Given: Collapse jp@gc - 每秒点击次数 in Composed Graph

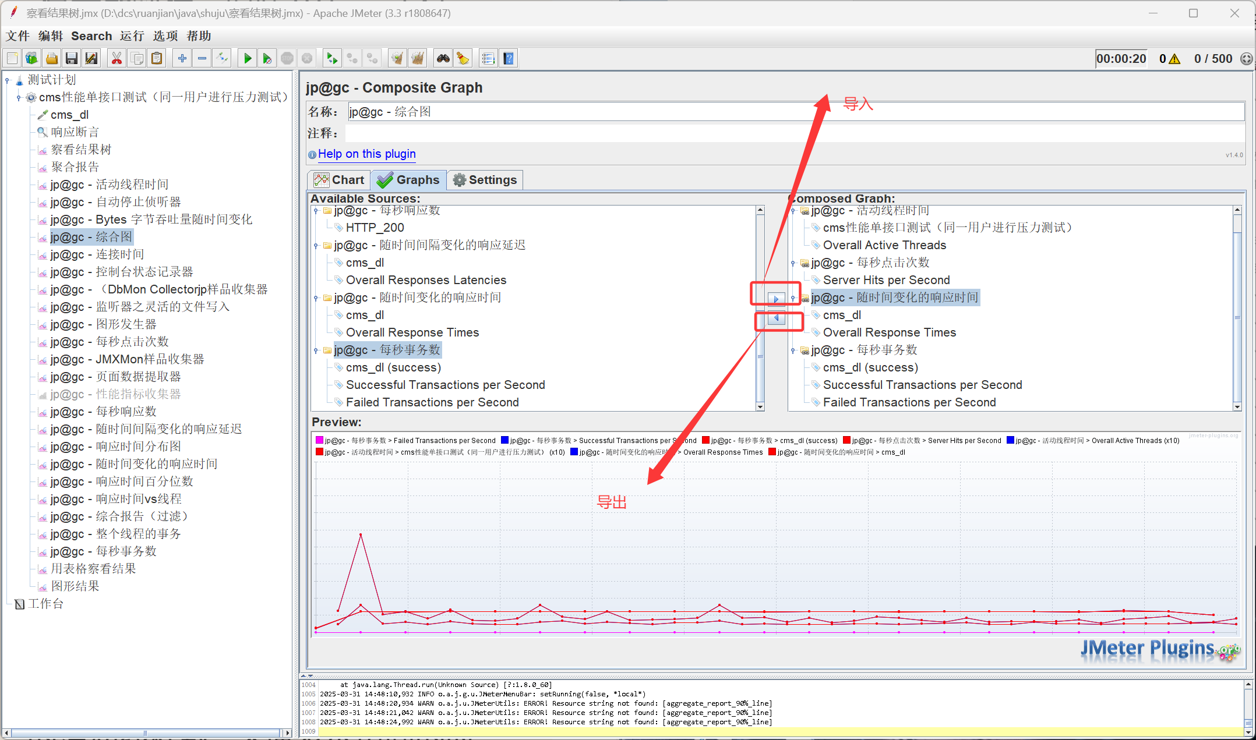Looking at the screenshot, I should tap(793, 263).
